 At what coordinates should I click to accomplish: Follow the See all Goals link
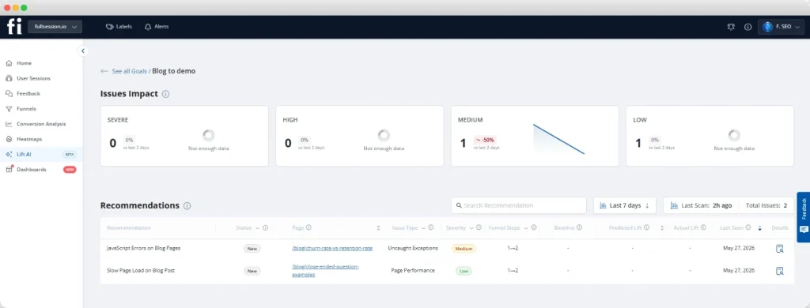tap(130, 71)
